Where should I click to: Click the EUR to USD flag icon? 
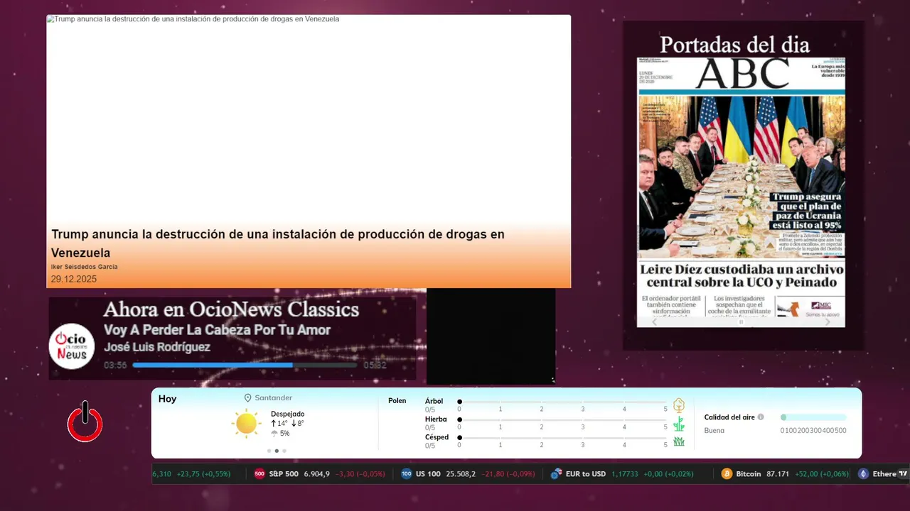coord(557,473)
